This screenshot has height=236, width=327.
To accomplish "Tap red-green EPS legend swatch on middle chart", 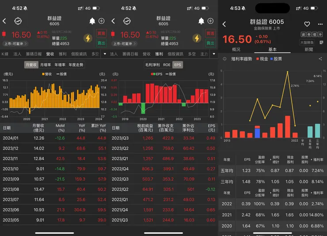I will 153,74.
